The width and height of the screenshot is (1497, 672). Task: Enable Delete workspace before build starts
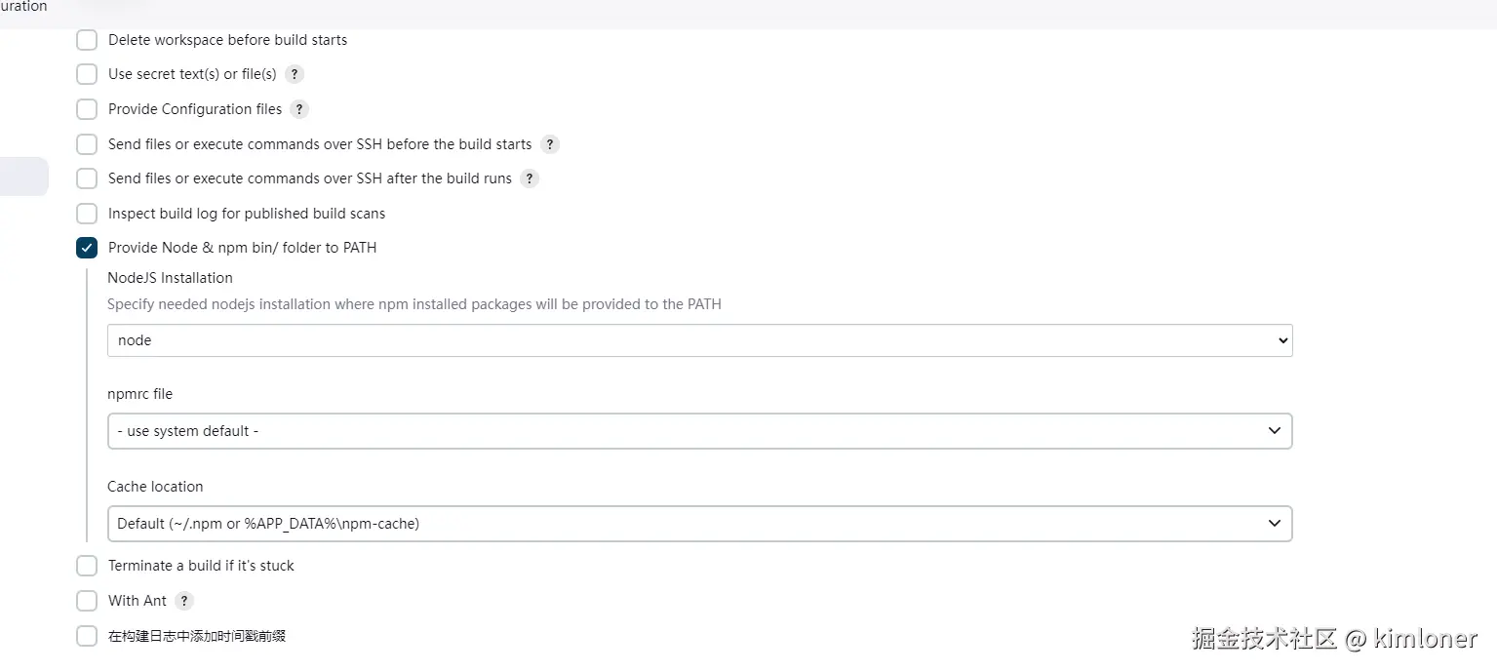click(x=87, y=40)
